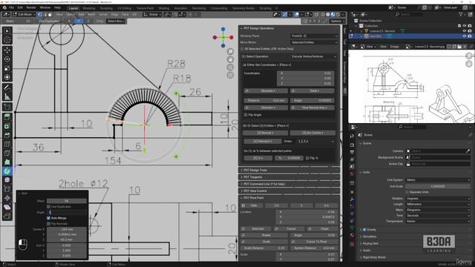
Task: Uncheck Auto Merge in Spin panel
Action: (x=48, y=218)
